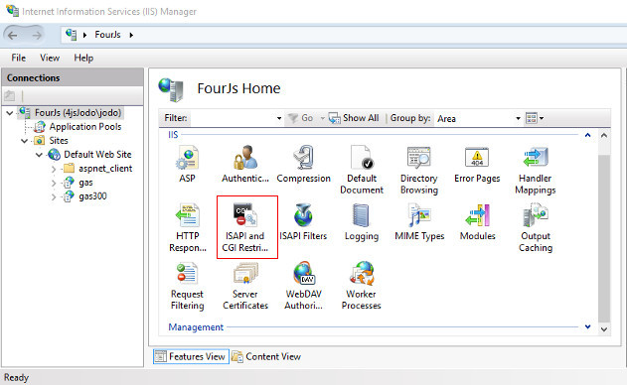The height and width of the screenshot is (385, 627).
Task: Open the Error Pages feature
Action: pos(477,164)
